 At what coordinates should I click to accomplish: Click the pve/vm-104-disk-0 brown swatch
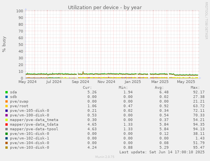tap(7, 143)
